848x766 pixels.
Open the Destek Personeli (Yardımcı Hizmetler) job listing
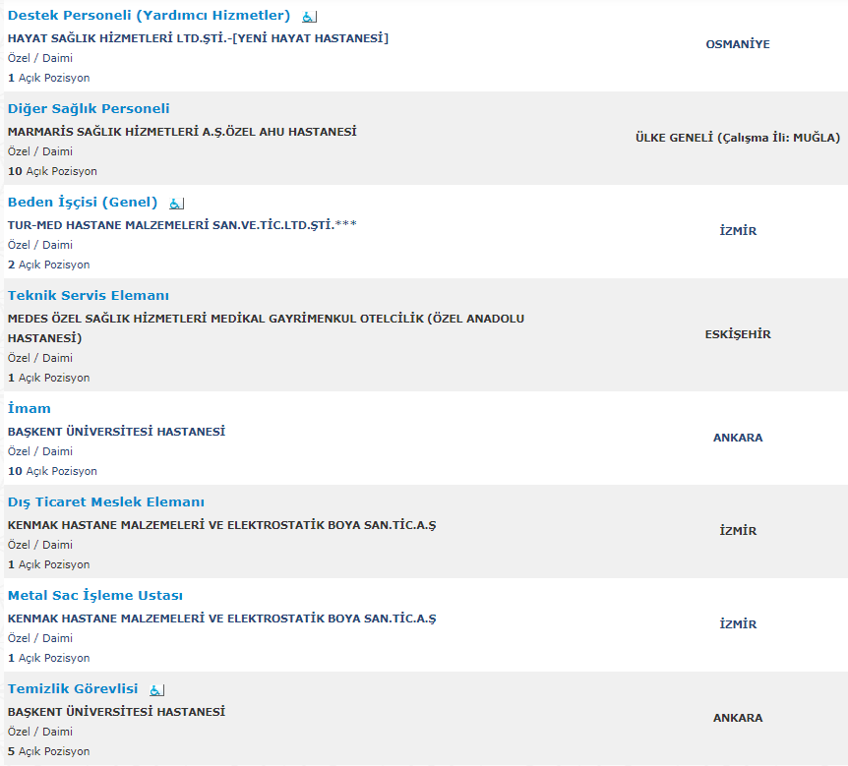point(149,16)
